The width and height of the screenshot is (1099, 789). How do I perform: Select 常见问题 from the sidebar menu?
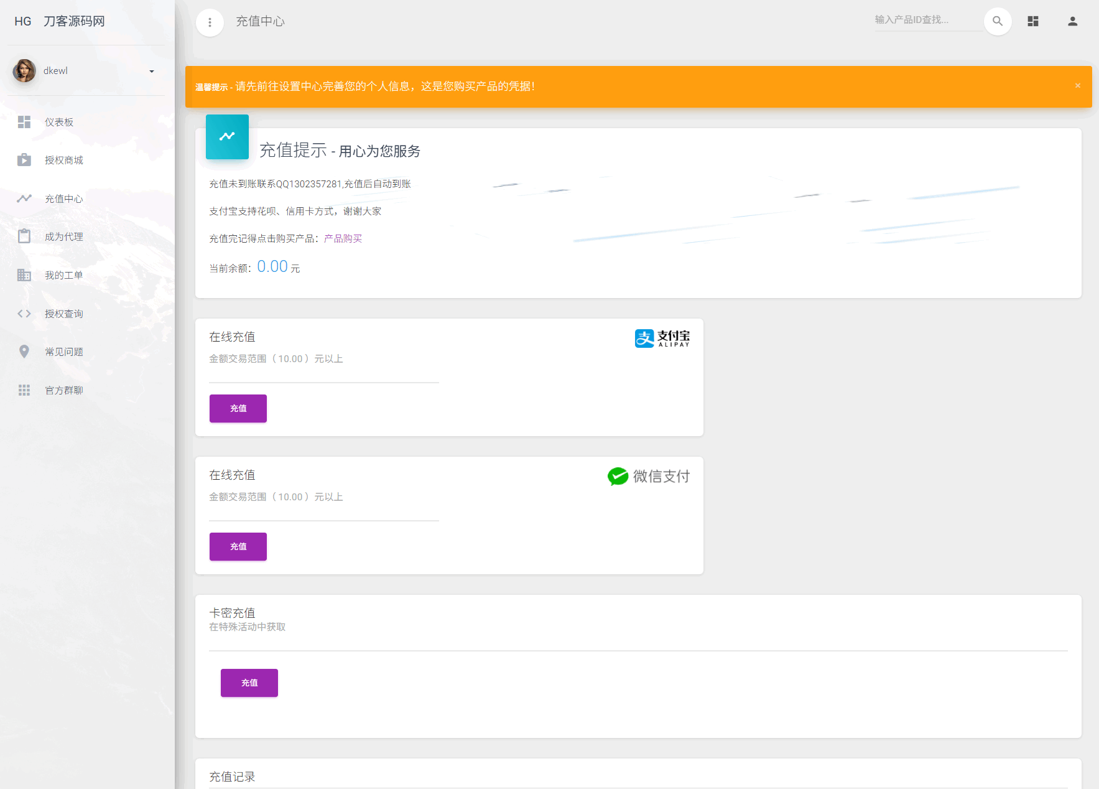point(63,352)
